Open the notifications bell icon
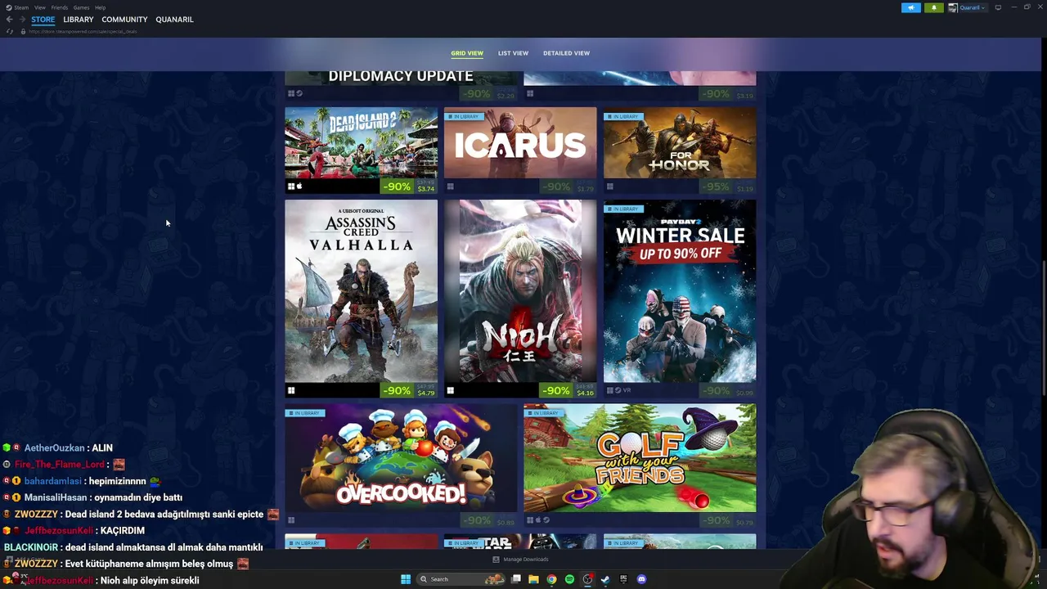Image resolution: width=1047 pixels, height=589 pixels. (x=933, y=7)
